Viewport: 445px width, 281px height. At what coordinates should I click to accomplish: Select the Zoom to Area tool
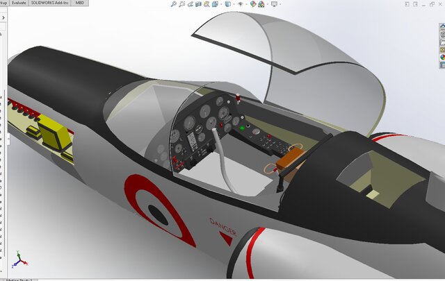coord(181,4)
